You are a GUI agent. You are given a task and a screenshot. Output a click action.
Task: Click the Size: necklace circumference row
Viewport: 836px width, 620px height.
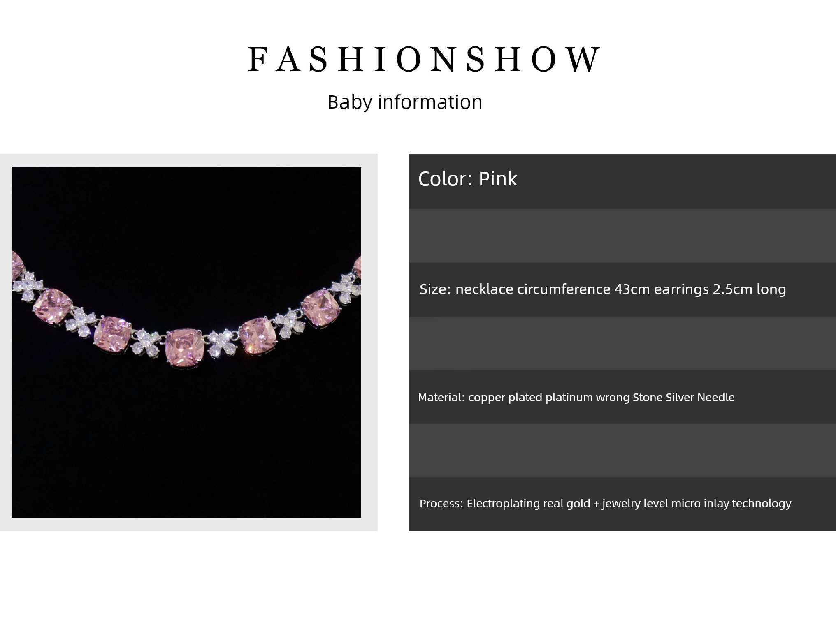[622, 289]
